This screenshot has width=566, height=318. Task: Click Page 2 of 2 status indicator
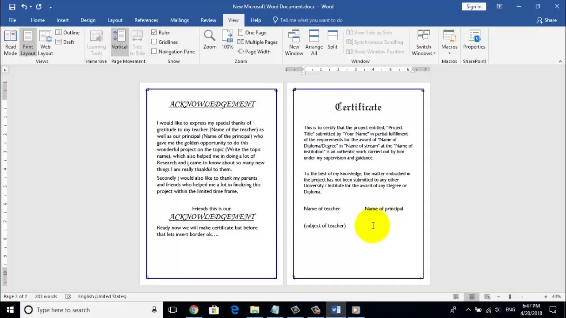pos(15,296)
